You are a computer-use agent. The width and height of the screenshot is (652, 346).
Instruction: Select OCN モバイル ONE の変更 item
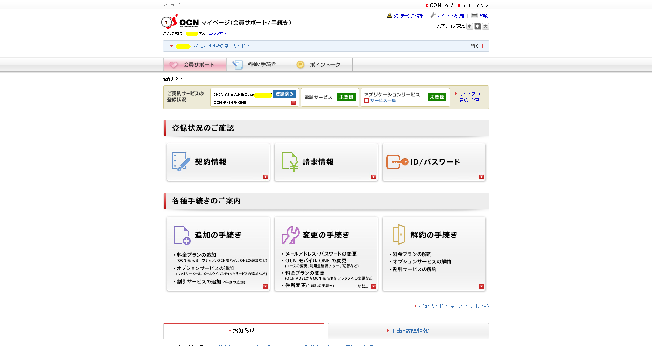pyautogui.click(x=316, y=261)
